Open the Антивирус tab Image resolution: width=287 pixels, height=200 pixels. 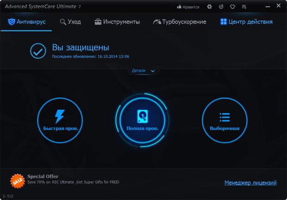[26, 22]
